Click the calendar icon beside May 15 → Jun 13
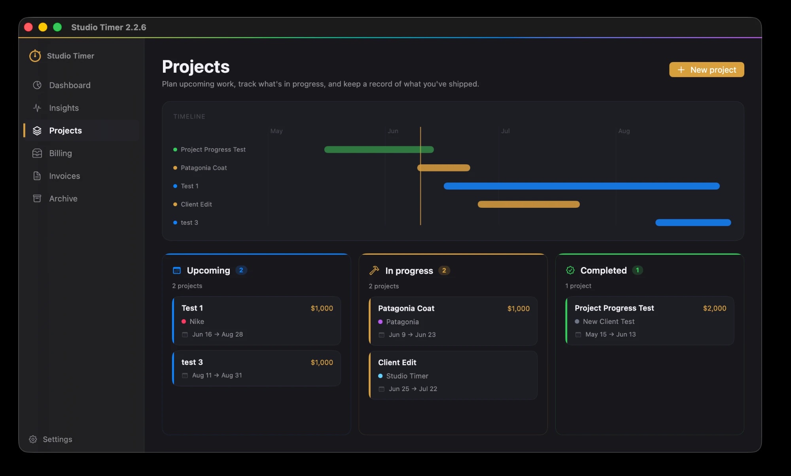 (x=578, y=335)
